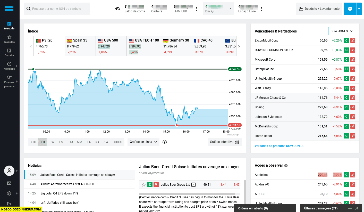Click the Depósito / Levantamento button
364x212 pixels.
coord(319,9)
